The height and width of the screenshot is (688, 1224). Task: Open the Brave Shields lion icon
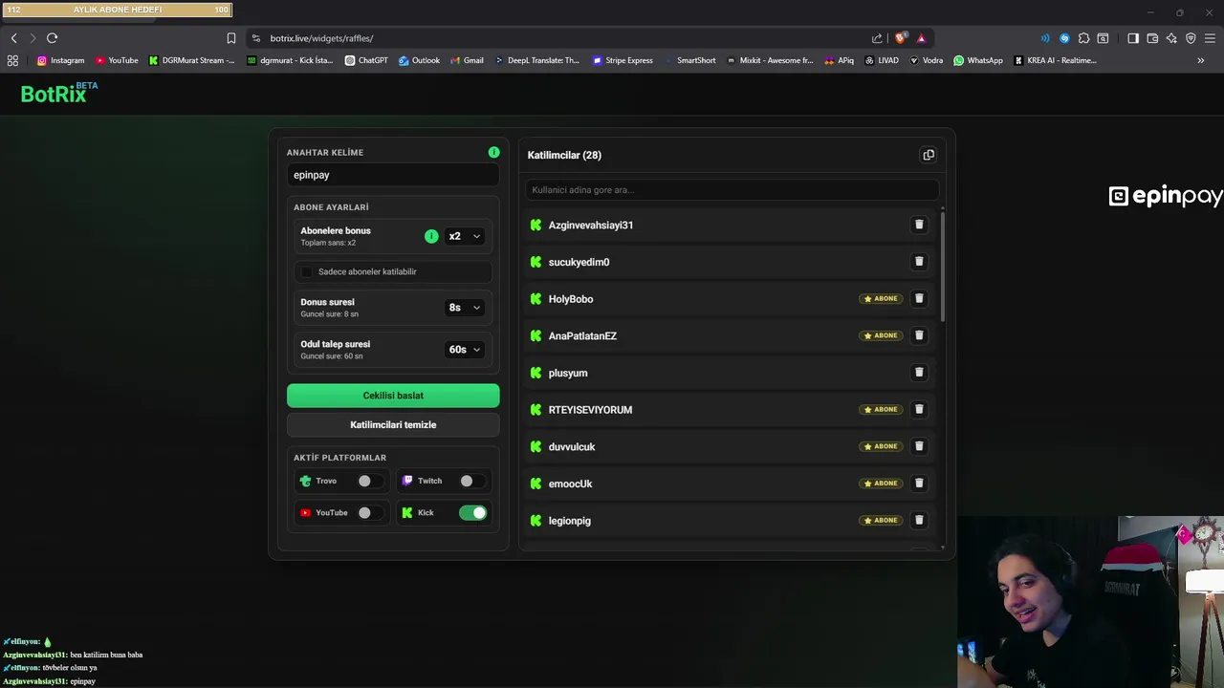click(901, 38)
